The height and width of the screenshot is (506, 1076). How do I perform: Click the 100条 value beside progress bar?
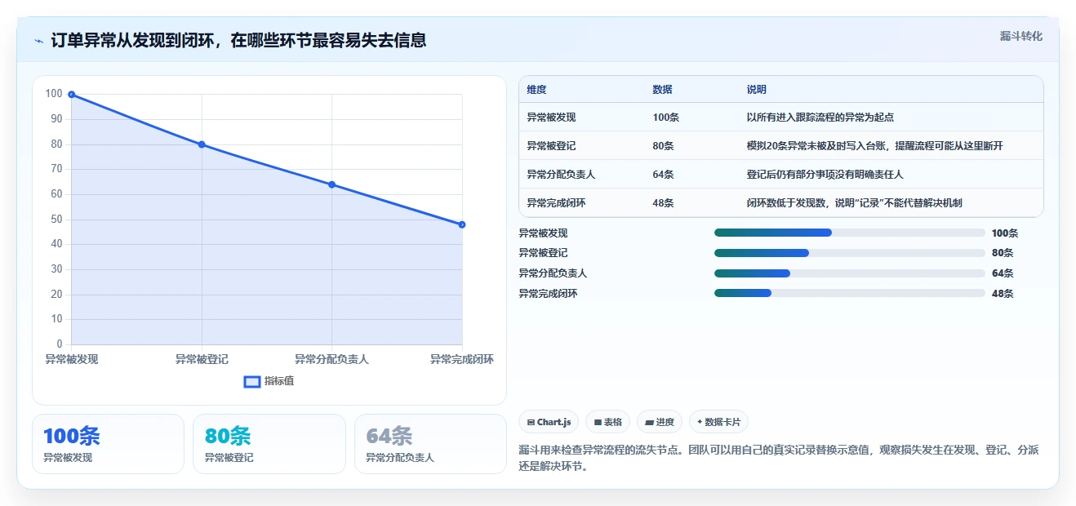1005,233
